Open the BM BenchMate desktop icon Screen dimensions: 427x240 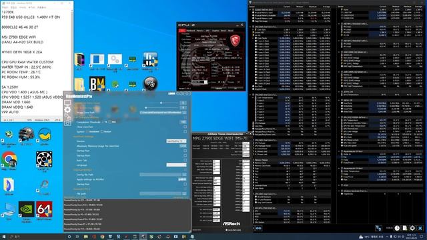[x=97, y=83]
